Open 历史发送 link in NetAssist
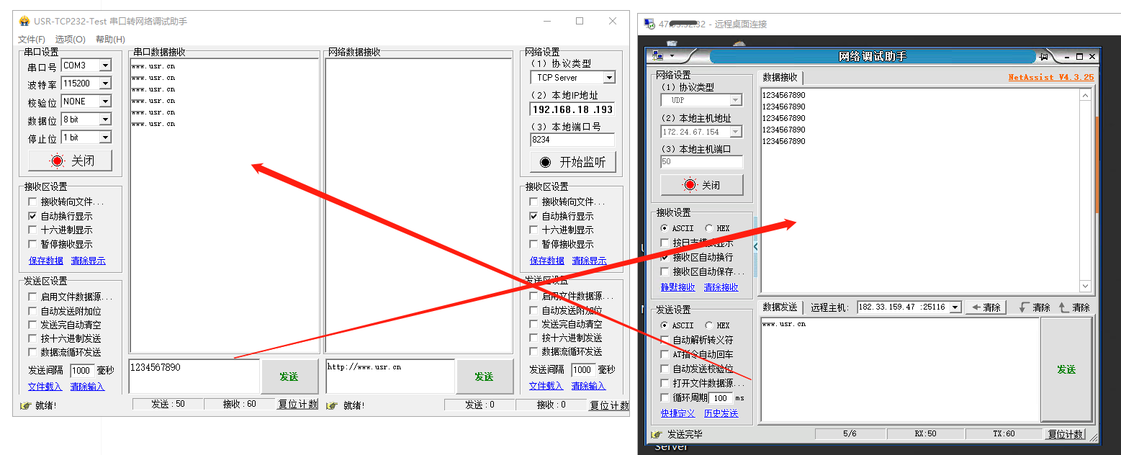 point(721,413)
